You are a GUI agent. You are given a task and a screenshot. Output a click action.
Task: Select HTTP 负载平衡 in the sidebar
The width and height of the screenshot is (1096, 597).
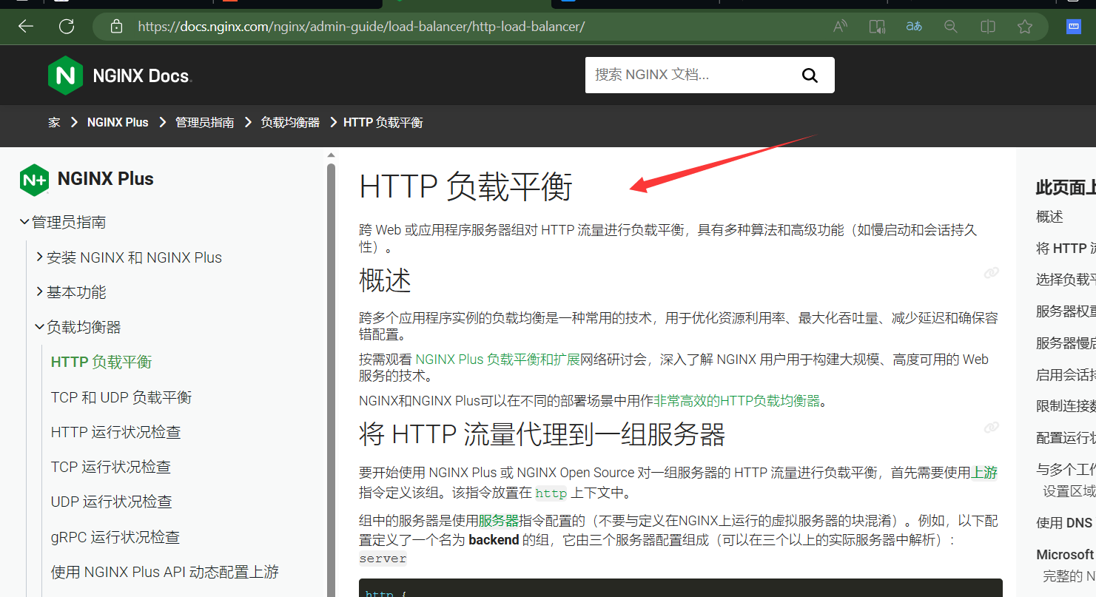click(x=101, y=362)
